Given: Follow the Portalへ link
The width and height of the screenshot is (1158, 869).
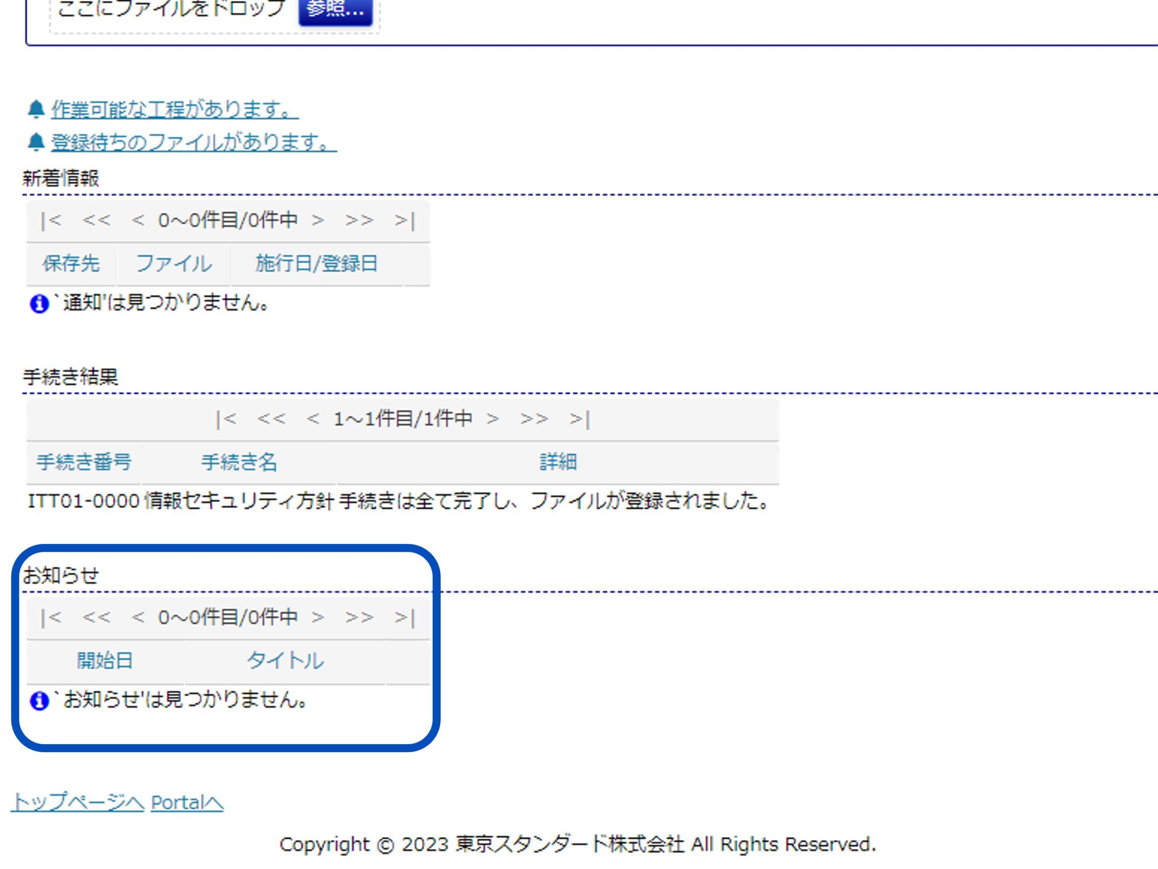Looking at the screenshot, I should (x=187, y=802).
